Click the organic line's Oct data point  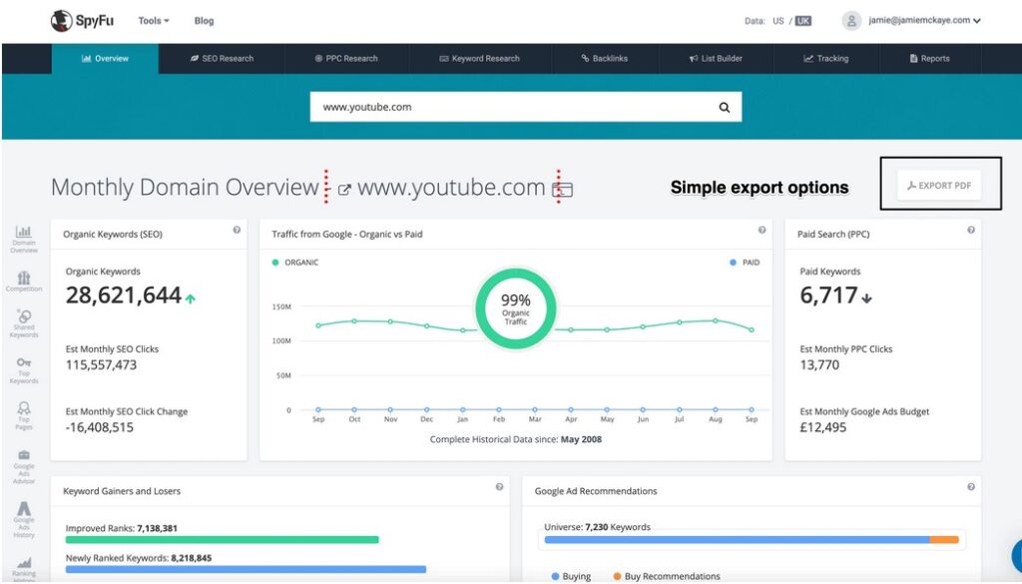click(x=354, y=320)
